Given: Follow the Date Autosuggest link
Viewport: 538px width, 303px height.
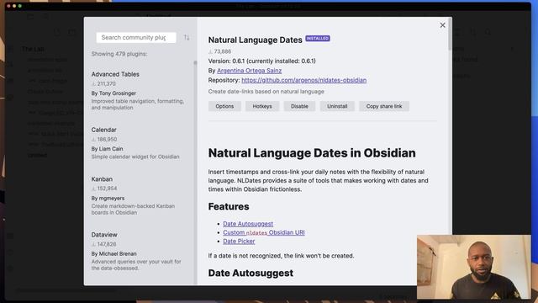Looking at the screenshot, I should coord(248,224).
